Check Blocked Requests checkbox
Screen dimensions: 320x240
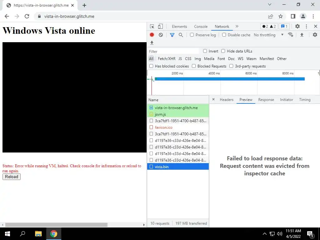click(x=194, y=66)
